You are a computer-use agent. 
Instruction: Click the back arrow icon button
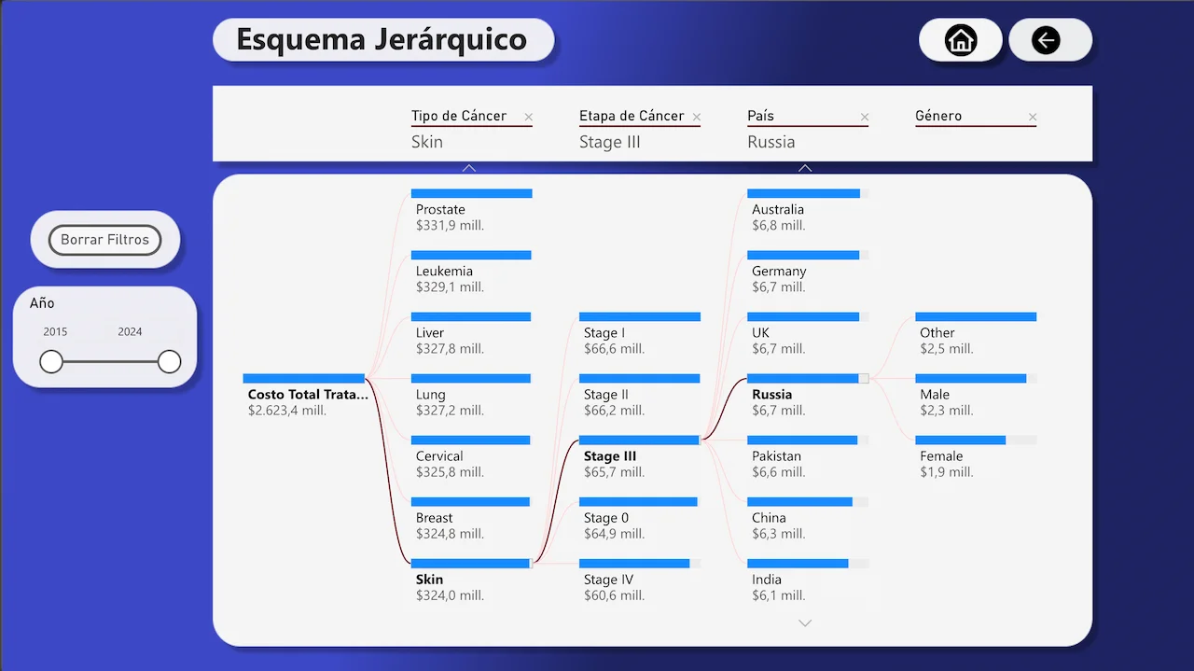tap(1046, 40)
